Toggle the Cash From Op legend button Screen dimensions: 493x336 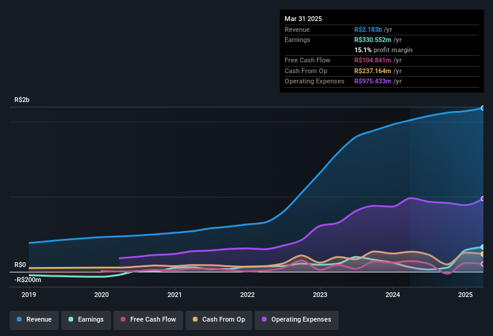tap(219, 320)
